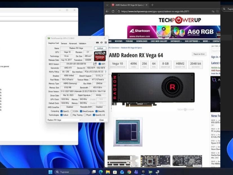Open Reviews in the site navigation

pyautogui.click(x=118, y=41)
